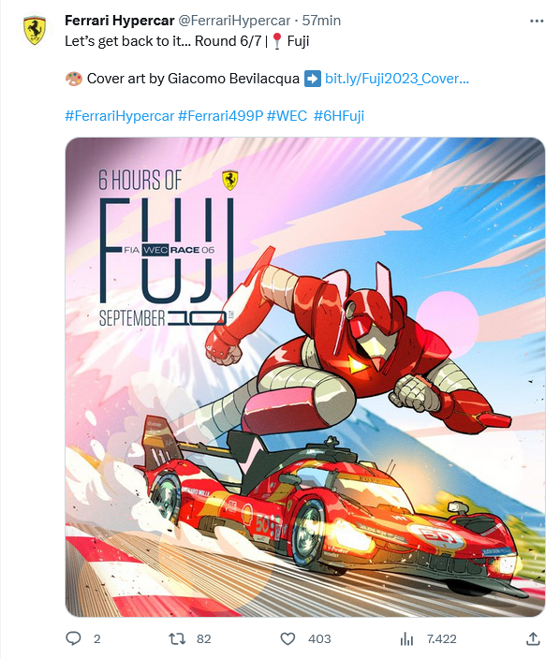This screenshot has width=560, height=659.
Task: Share the post via upload icon
Action: [533, 638]
